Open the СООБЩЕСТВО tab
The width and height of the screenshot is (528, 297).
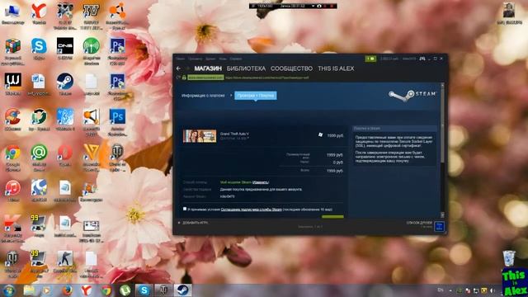point(291,68)
